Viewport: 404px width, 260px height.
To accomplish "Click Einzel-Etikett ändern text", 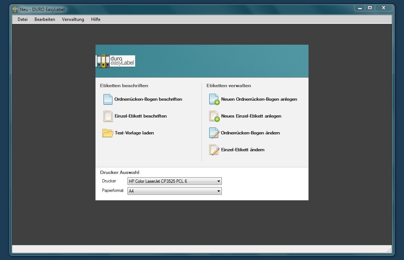I will (243, 150).
